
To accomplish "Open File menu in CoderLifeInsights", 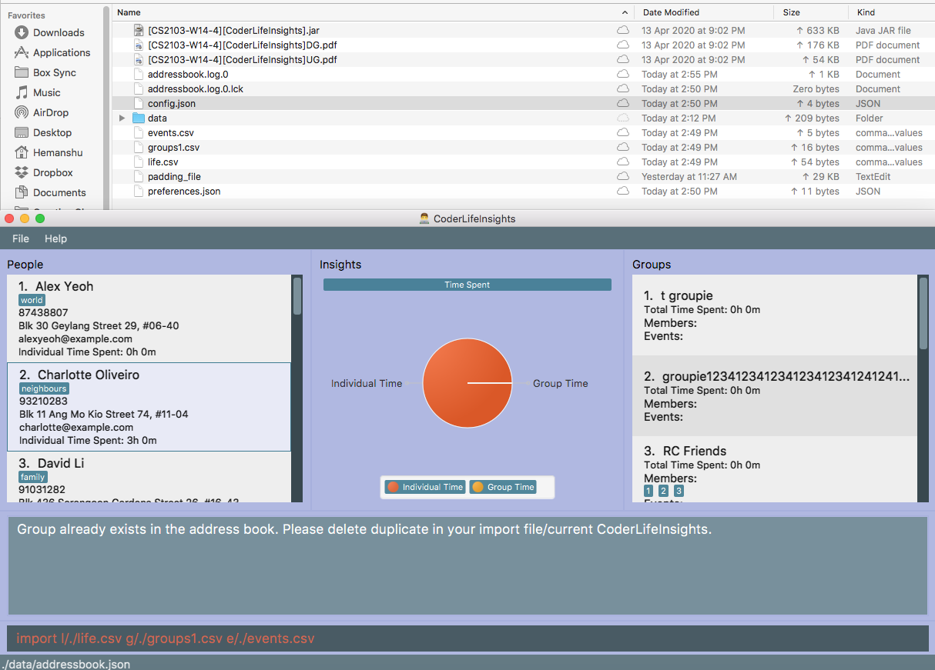I will tap(21, 238).
